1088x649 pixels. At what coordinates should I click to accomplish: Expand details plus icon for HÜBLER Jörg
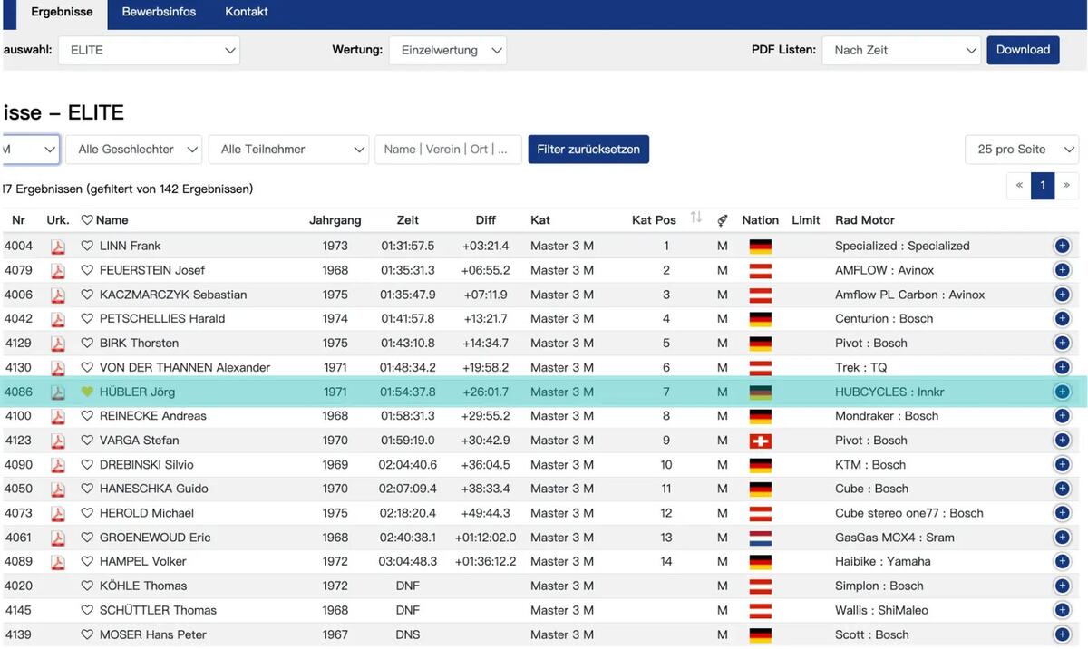tap(1062, 392)
